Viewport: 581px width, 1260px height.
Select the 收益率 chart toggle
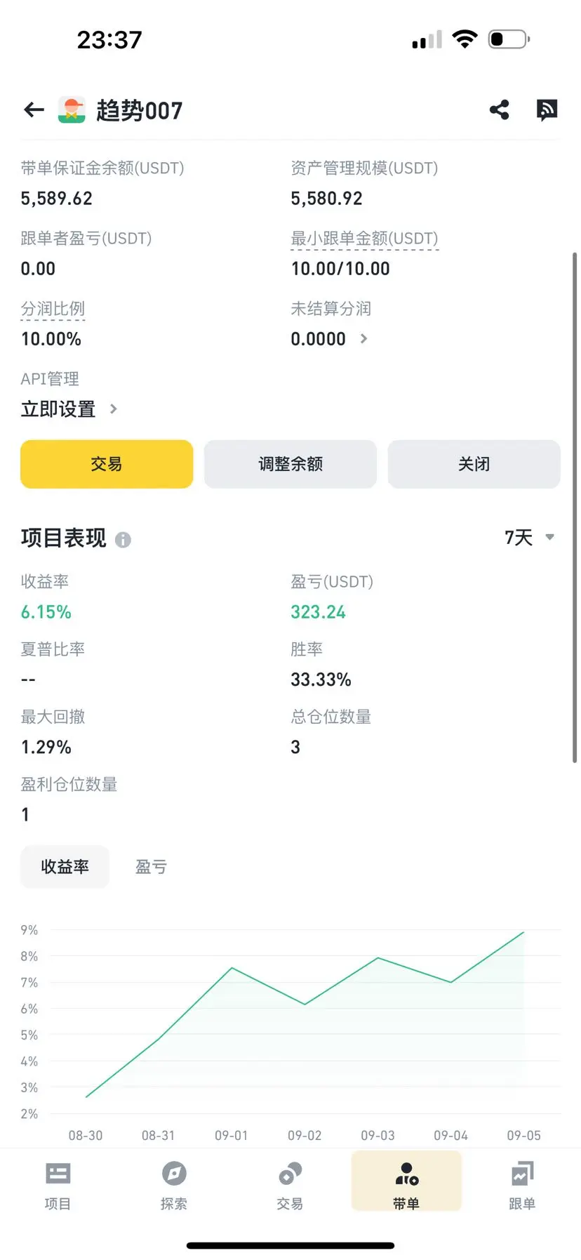tap(65, 867)
